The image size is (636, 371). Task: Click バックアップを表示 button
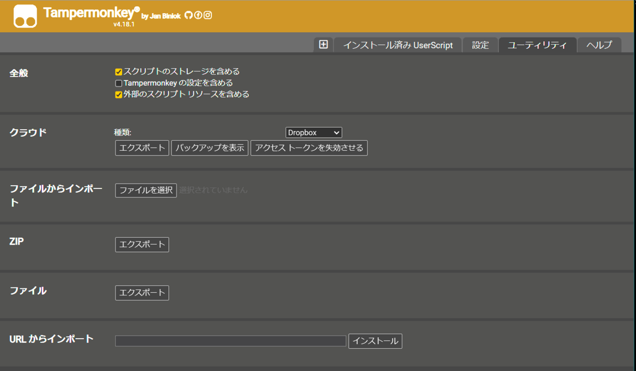pyautogui.click(x=210, y=148)
